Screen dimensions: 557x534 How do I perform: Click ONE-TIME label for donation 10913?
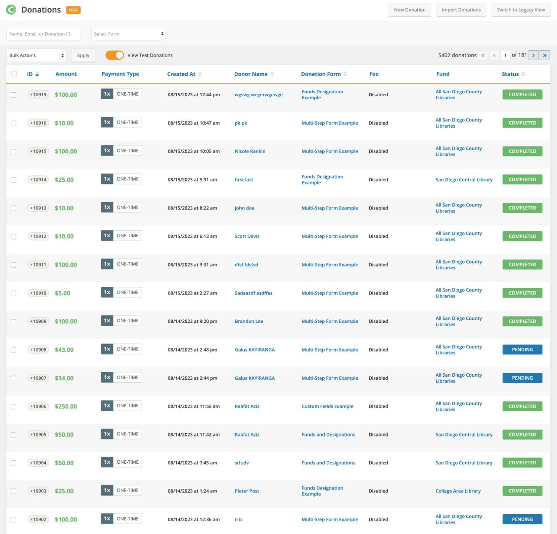click(x=127, y=207)
